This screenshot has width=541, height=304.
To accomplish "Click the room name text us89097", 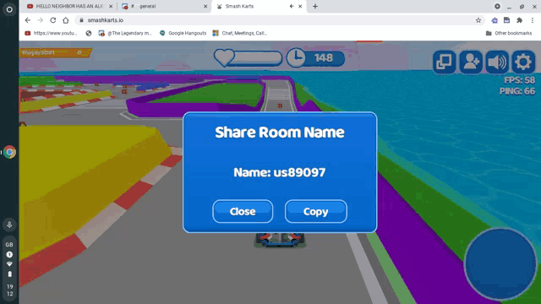I will tap(299, 172).
